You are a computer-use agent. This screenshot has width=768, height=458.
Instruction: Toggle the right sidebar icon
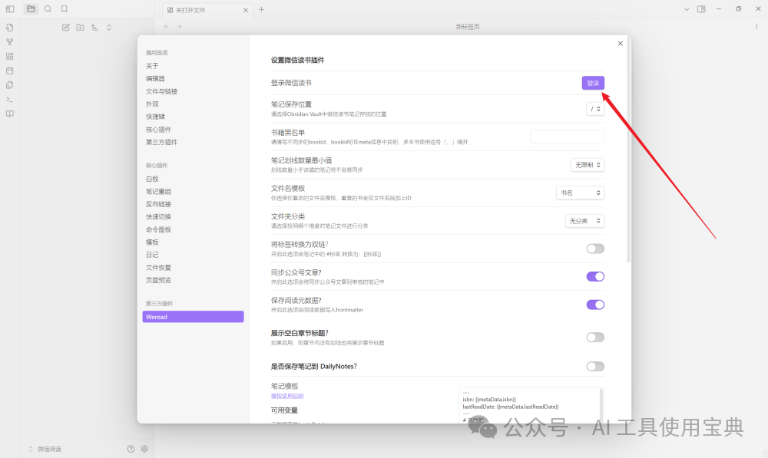(701, 8)
